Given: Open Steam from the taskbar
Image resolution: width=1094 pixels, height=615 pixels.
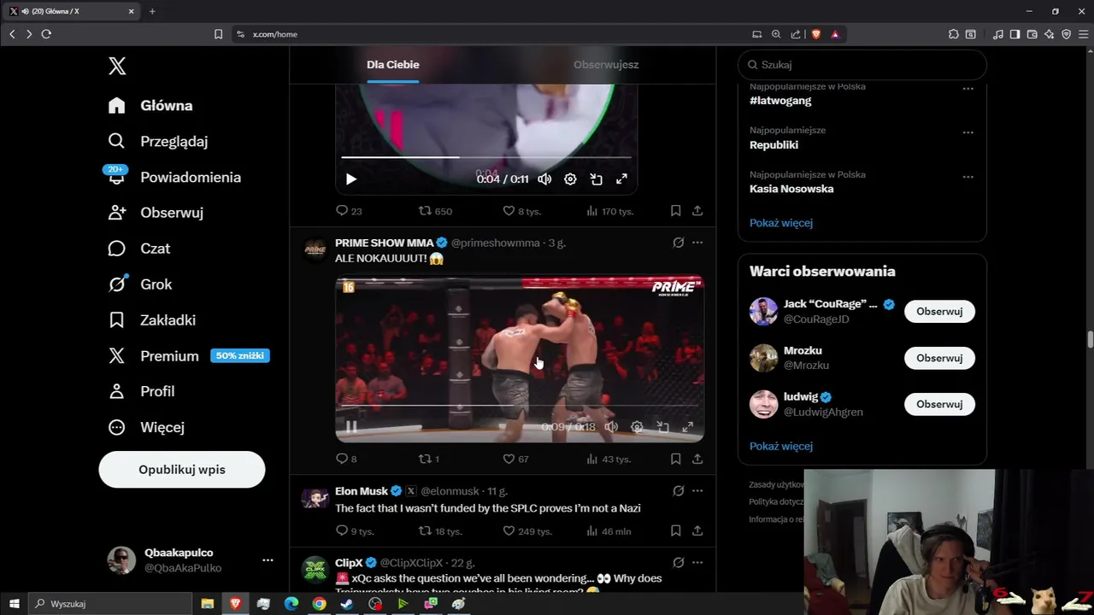Looking at the screenshot, I should 347,604.
